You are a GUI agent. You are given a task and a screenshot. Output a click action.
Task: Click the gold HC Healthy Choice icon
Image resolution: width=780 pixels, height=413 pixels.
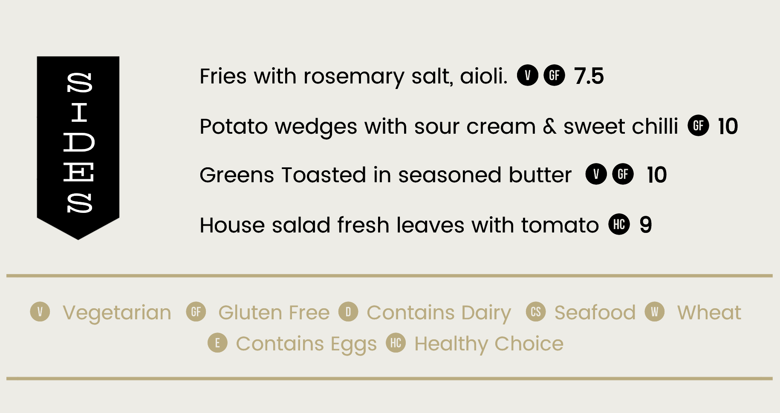pyautogui.click(x=396, y=343)
